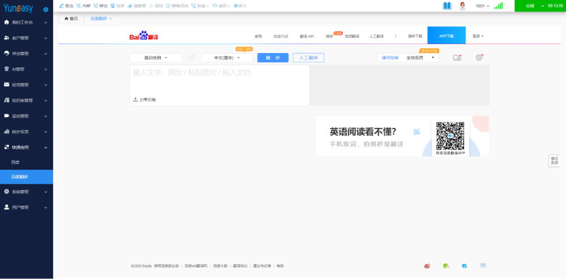Click 通用领域 domain option
Image resolution: width=566 pixels, height=279 pixels.
pos(390,58)
